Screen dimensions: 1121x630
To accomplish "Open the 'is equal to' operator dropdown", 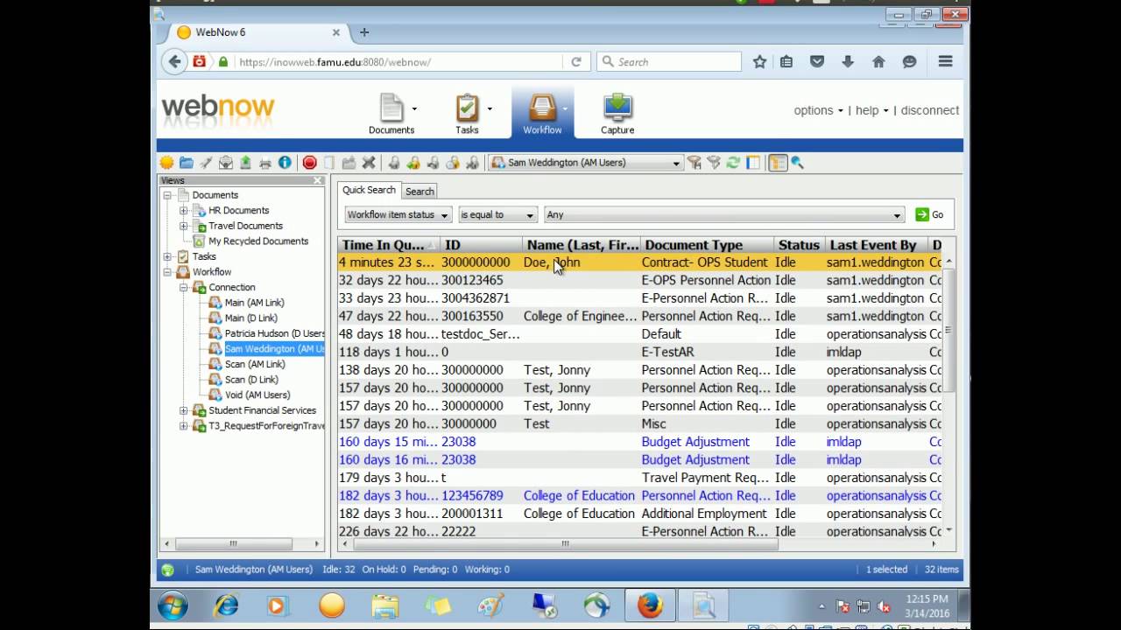I will (497, 214).
